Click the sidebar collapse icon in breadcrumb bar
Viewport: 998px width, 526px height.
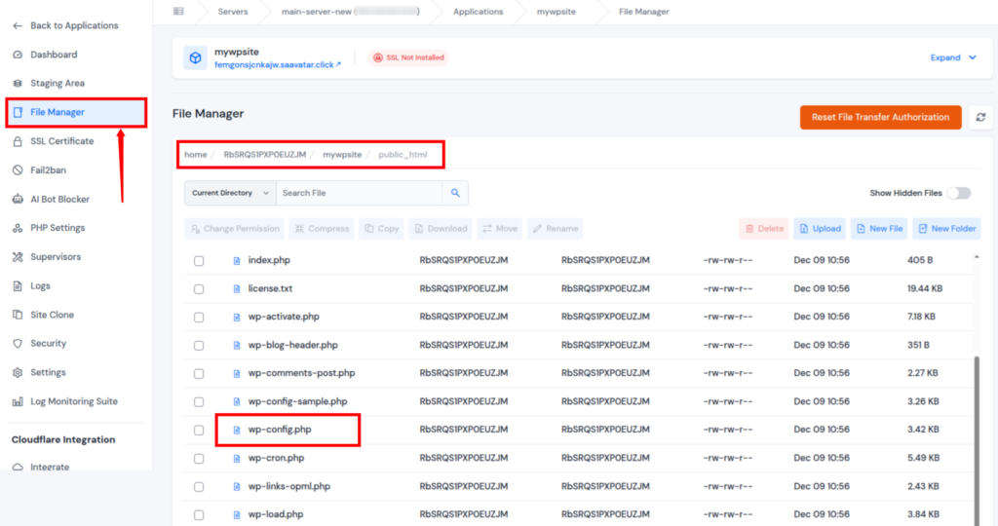click(x=178, y=12)
